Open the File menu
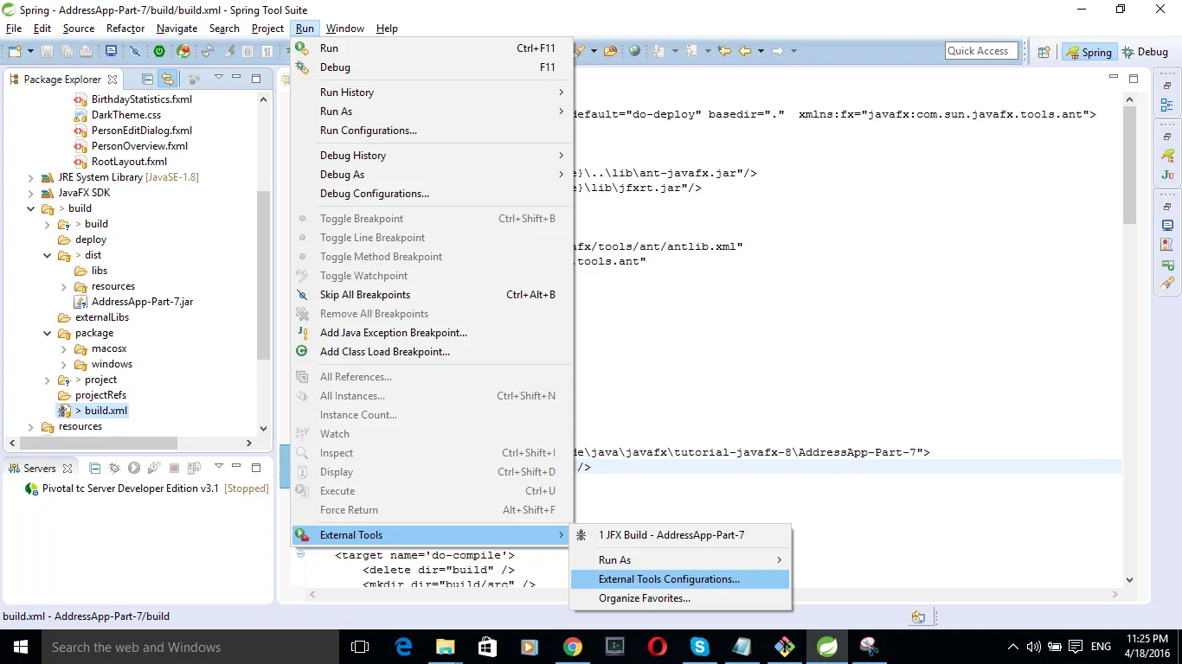 13,29
